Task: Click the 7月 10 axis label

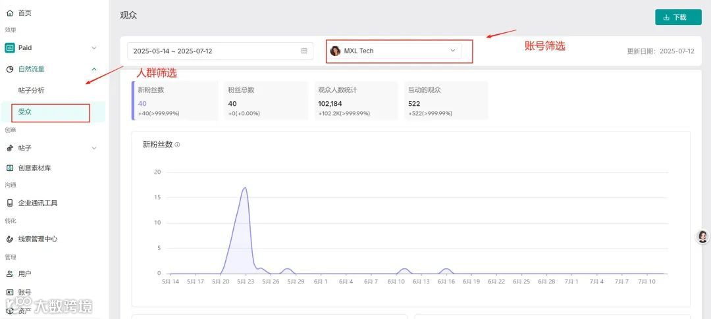Action: pos(648,282)
